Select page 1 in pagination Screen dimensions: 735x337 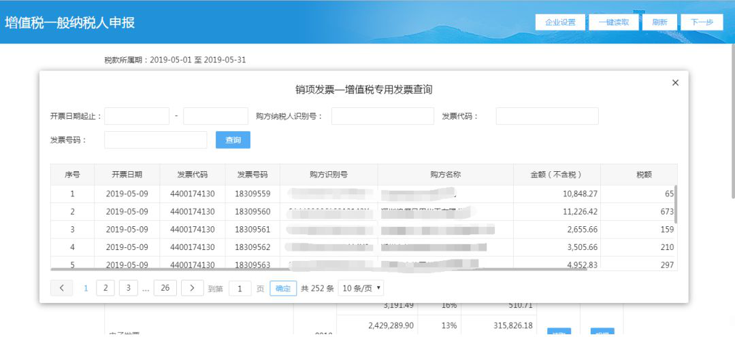(x=86, y=288)
